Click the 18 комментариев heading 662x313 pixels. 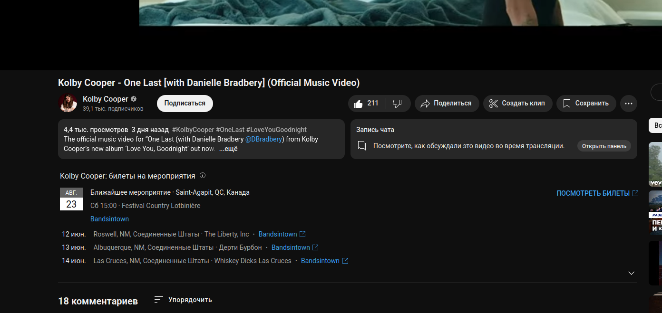(98, 301)
